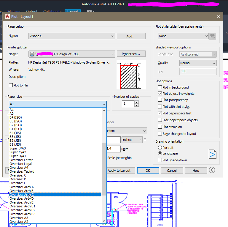Image resolution: width=228 pixels, height=227 pixels.
Task: Open Plot style table None dropdown
Action: (183, 36)
